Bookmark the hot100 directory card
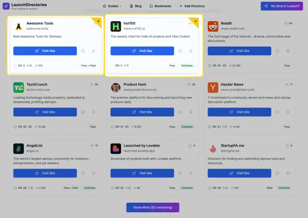308x218 pixels. (191, 51)
